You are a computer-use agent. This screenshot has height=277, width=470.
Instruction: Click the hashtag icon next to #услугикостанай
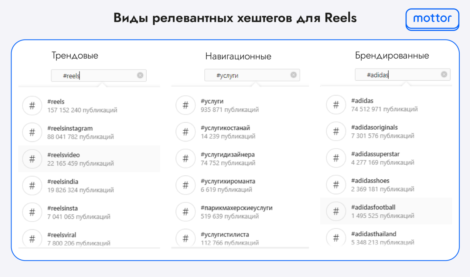(185, 132)
